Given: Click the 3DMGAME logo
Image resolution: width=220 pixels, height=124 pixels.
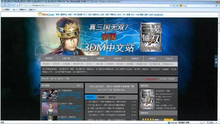Looking at the screenshot, I should click(46, 14).
